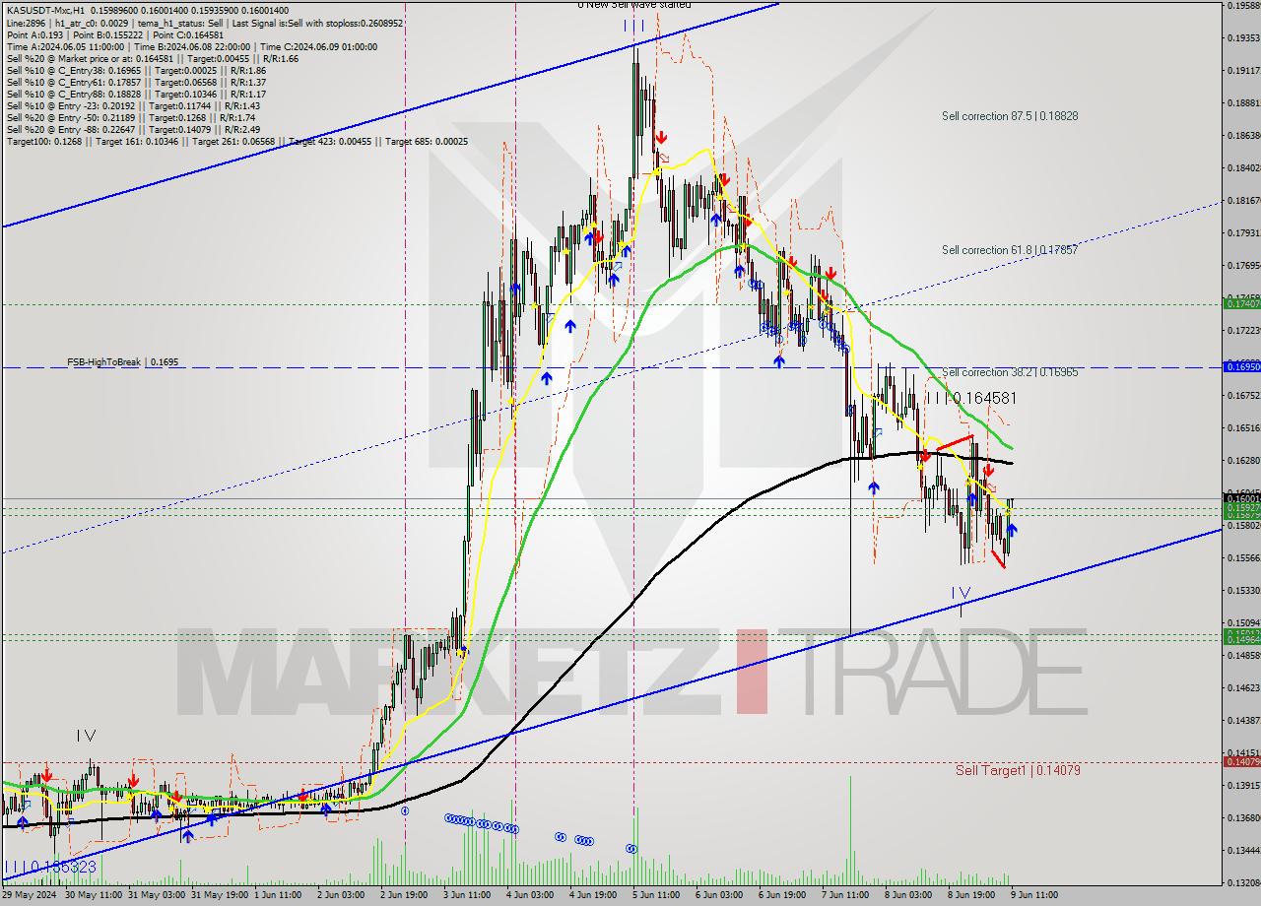Image resolution: width=1261 pixels, height=906 pixels.
Task: Click the '3 Jun 11:00' time axis label
Action: (467, 895)
